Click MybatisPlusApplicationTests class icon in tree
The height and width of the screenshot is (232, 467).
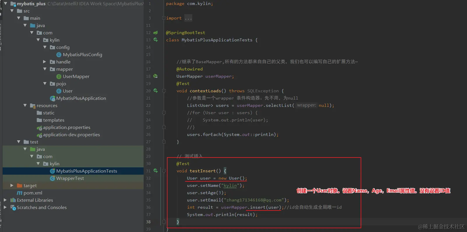click(x=52, y=171)
